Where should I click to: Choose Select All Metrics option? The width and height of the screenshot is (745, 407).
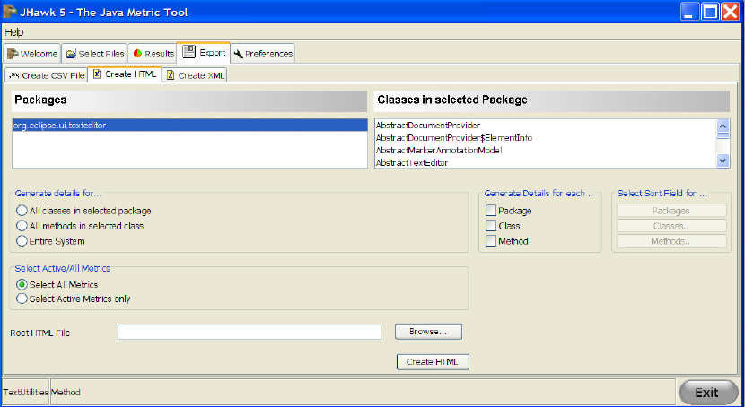point(57,284)
